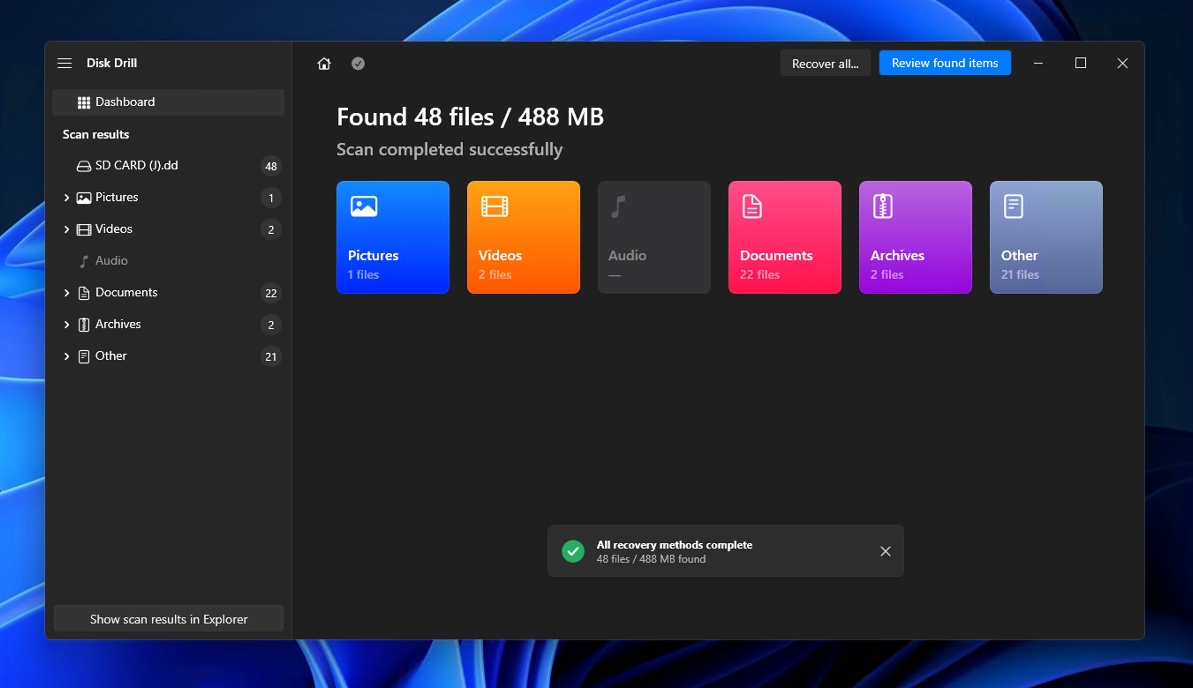Click the Recover all button

pyautogui.click(x=825, y=64)
